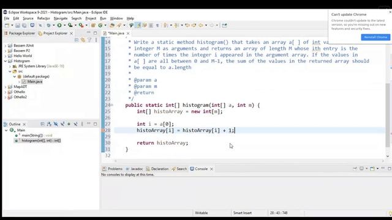Open the Debug button dropdown arrow
The width and height of the screenshot is (392, 220).
tap(53, 25)
